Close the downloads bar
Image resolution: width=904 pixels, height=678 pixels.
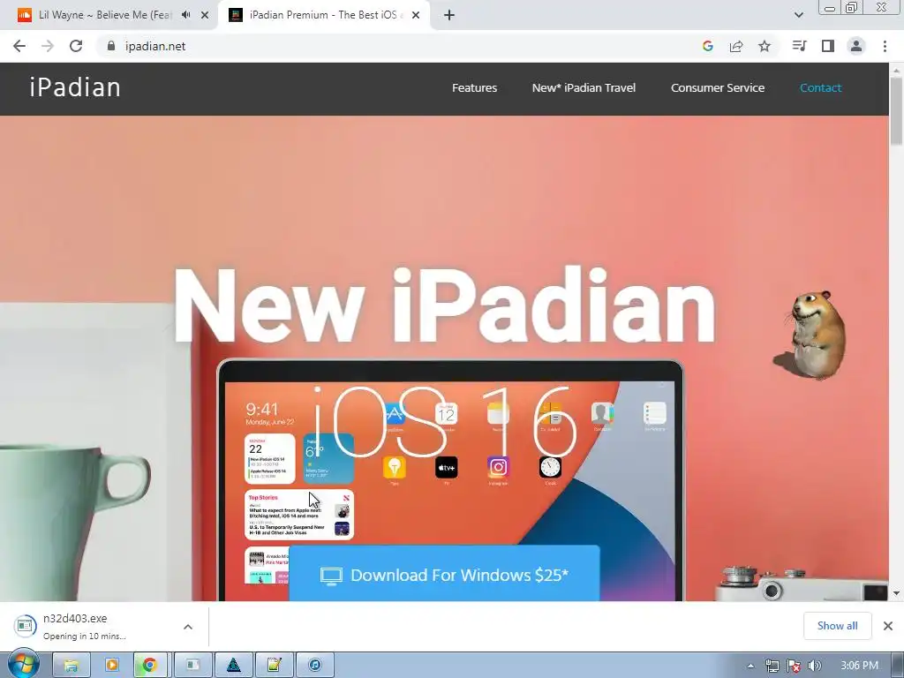pyautogui.click(x=888, y=626)
